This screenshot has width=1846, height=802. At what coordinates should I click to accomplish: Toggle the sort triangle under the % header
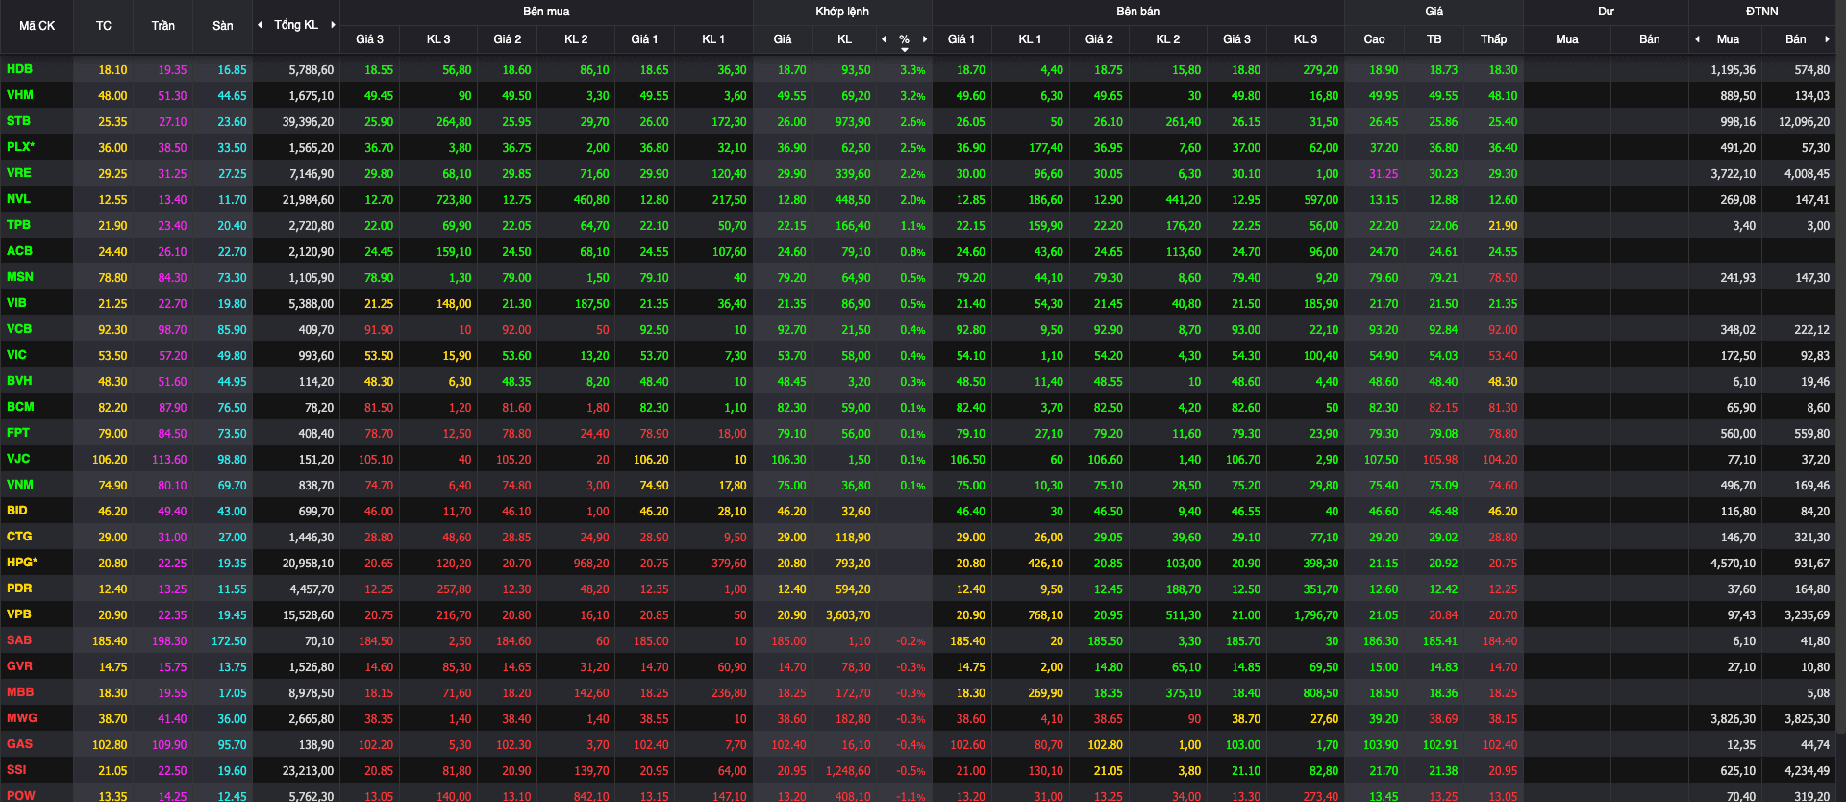(x=904, y=49)
